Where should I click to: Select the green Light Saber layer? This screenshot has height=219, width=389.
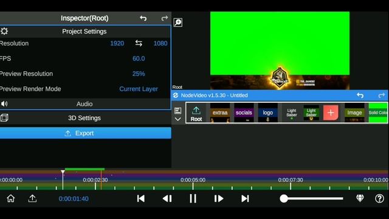[311, 113]
